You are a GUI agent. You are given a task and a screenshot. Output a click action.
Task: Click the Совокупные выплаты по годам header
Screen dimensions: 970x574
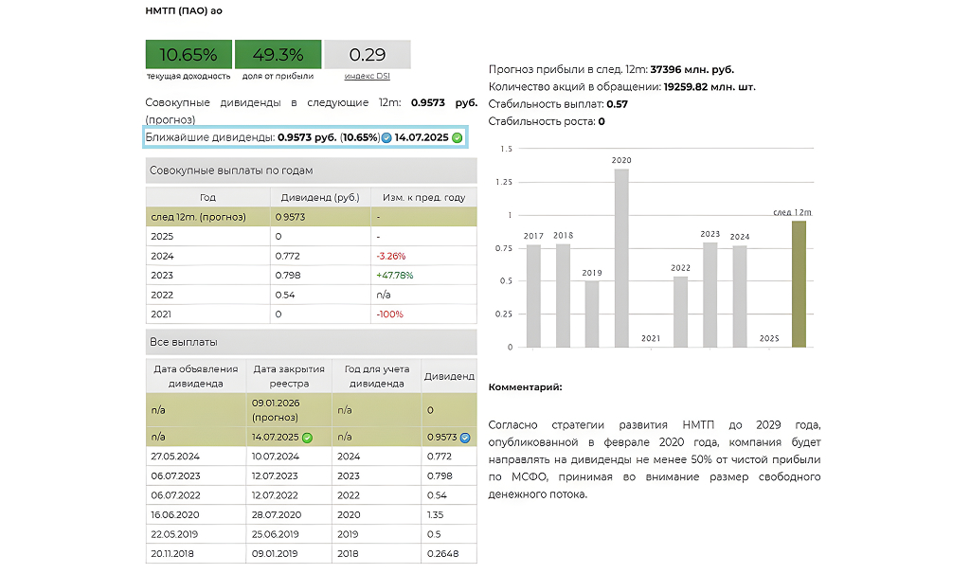(x=311, y=170)
